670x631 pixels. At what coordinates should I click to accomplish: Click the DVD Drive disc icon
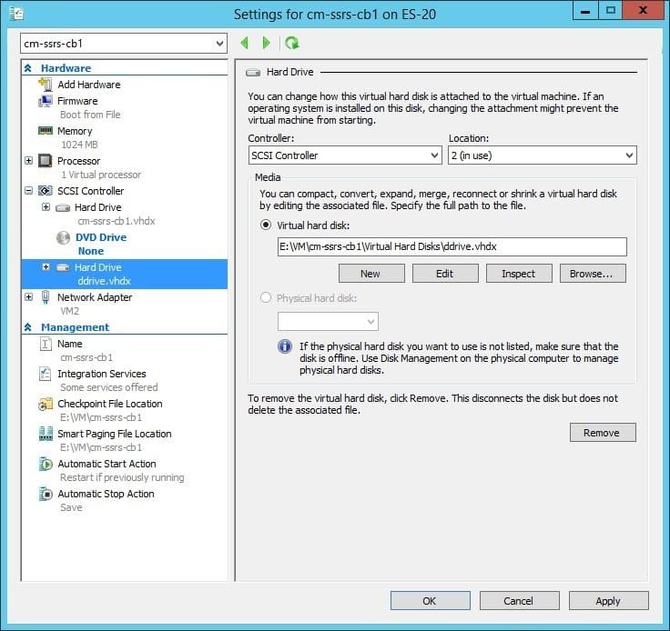coord(63,237)
